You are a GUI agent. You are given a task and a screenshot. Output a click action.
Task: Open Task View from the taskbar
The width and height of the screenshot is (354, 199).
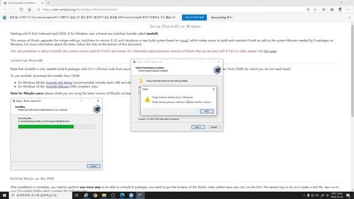pos(76,195)
